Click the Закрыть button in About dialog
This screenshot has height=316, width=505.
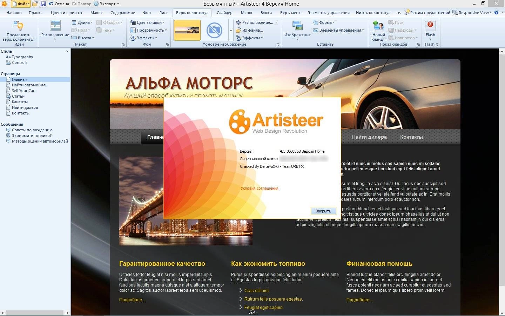[x=323, y=211]
